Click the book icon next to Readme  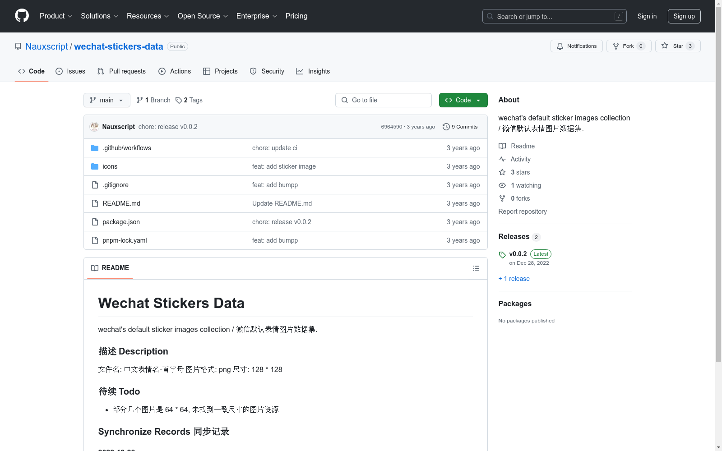coord(502,146)
